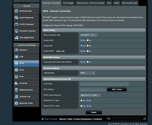
Task: Switch to DMZ tab
Action: pos(109,3)
